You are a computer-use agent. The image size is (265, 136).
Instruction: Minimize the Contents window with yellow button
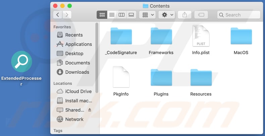[x=62, y=6]
